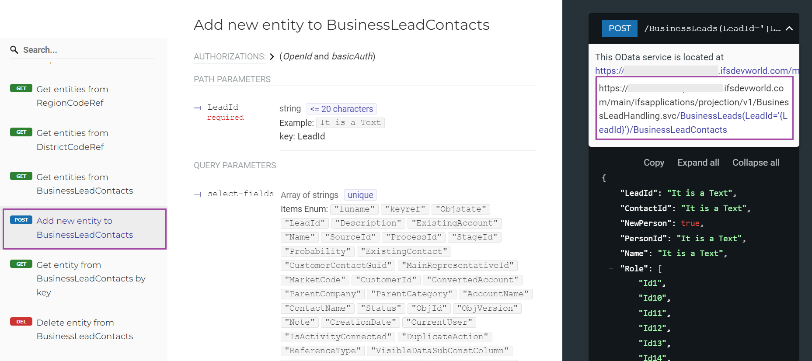Click the GET badge beside DistrictCodeRef
Screen dimensions: 812x361
[x=21, y=132]
